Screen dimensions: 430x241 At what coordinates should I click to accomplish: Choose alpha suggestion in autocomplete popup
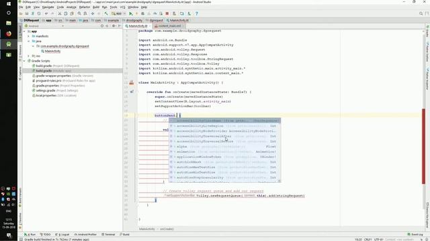tap(224, 147)
